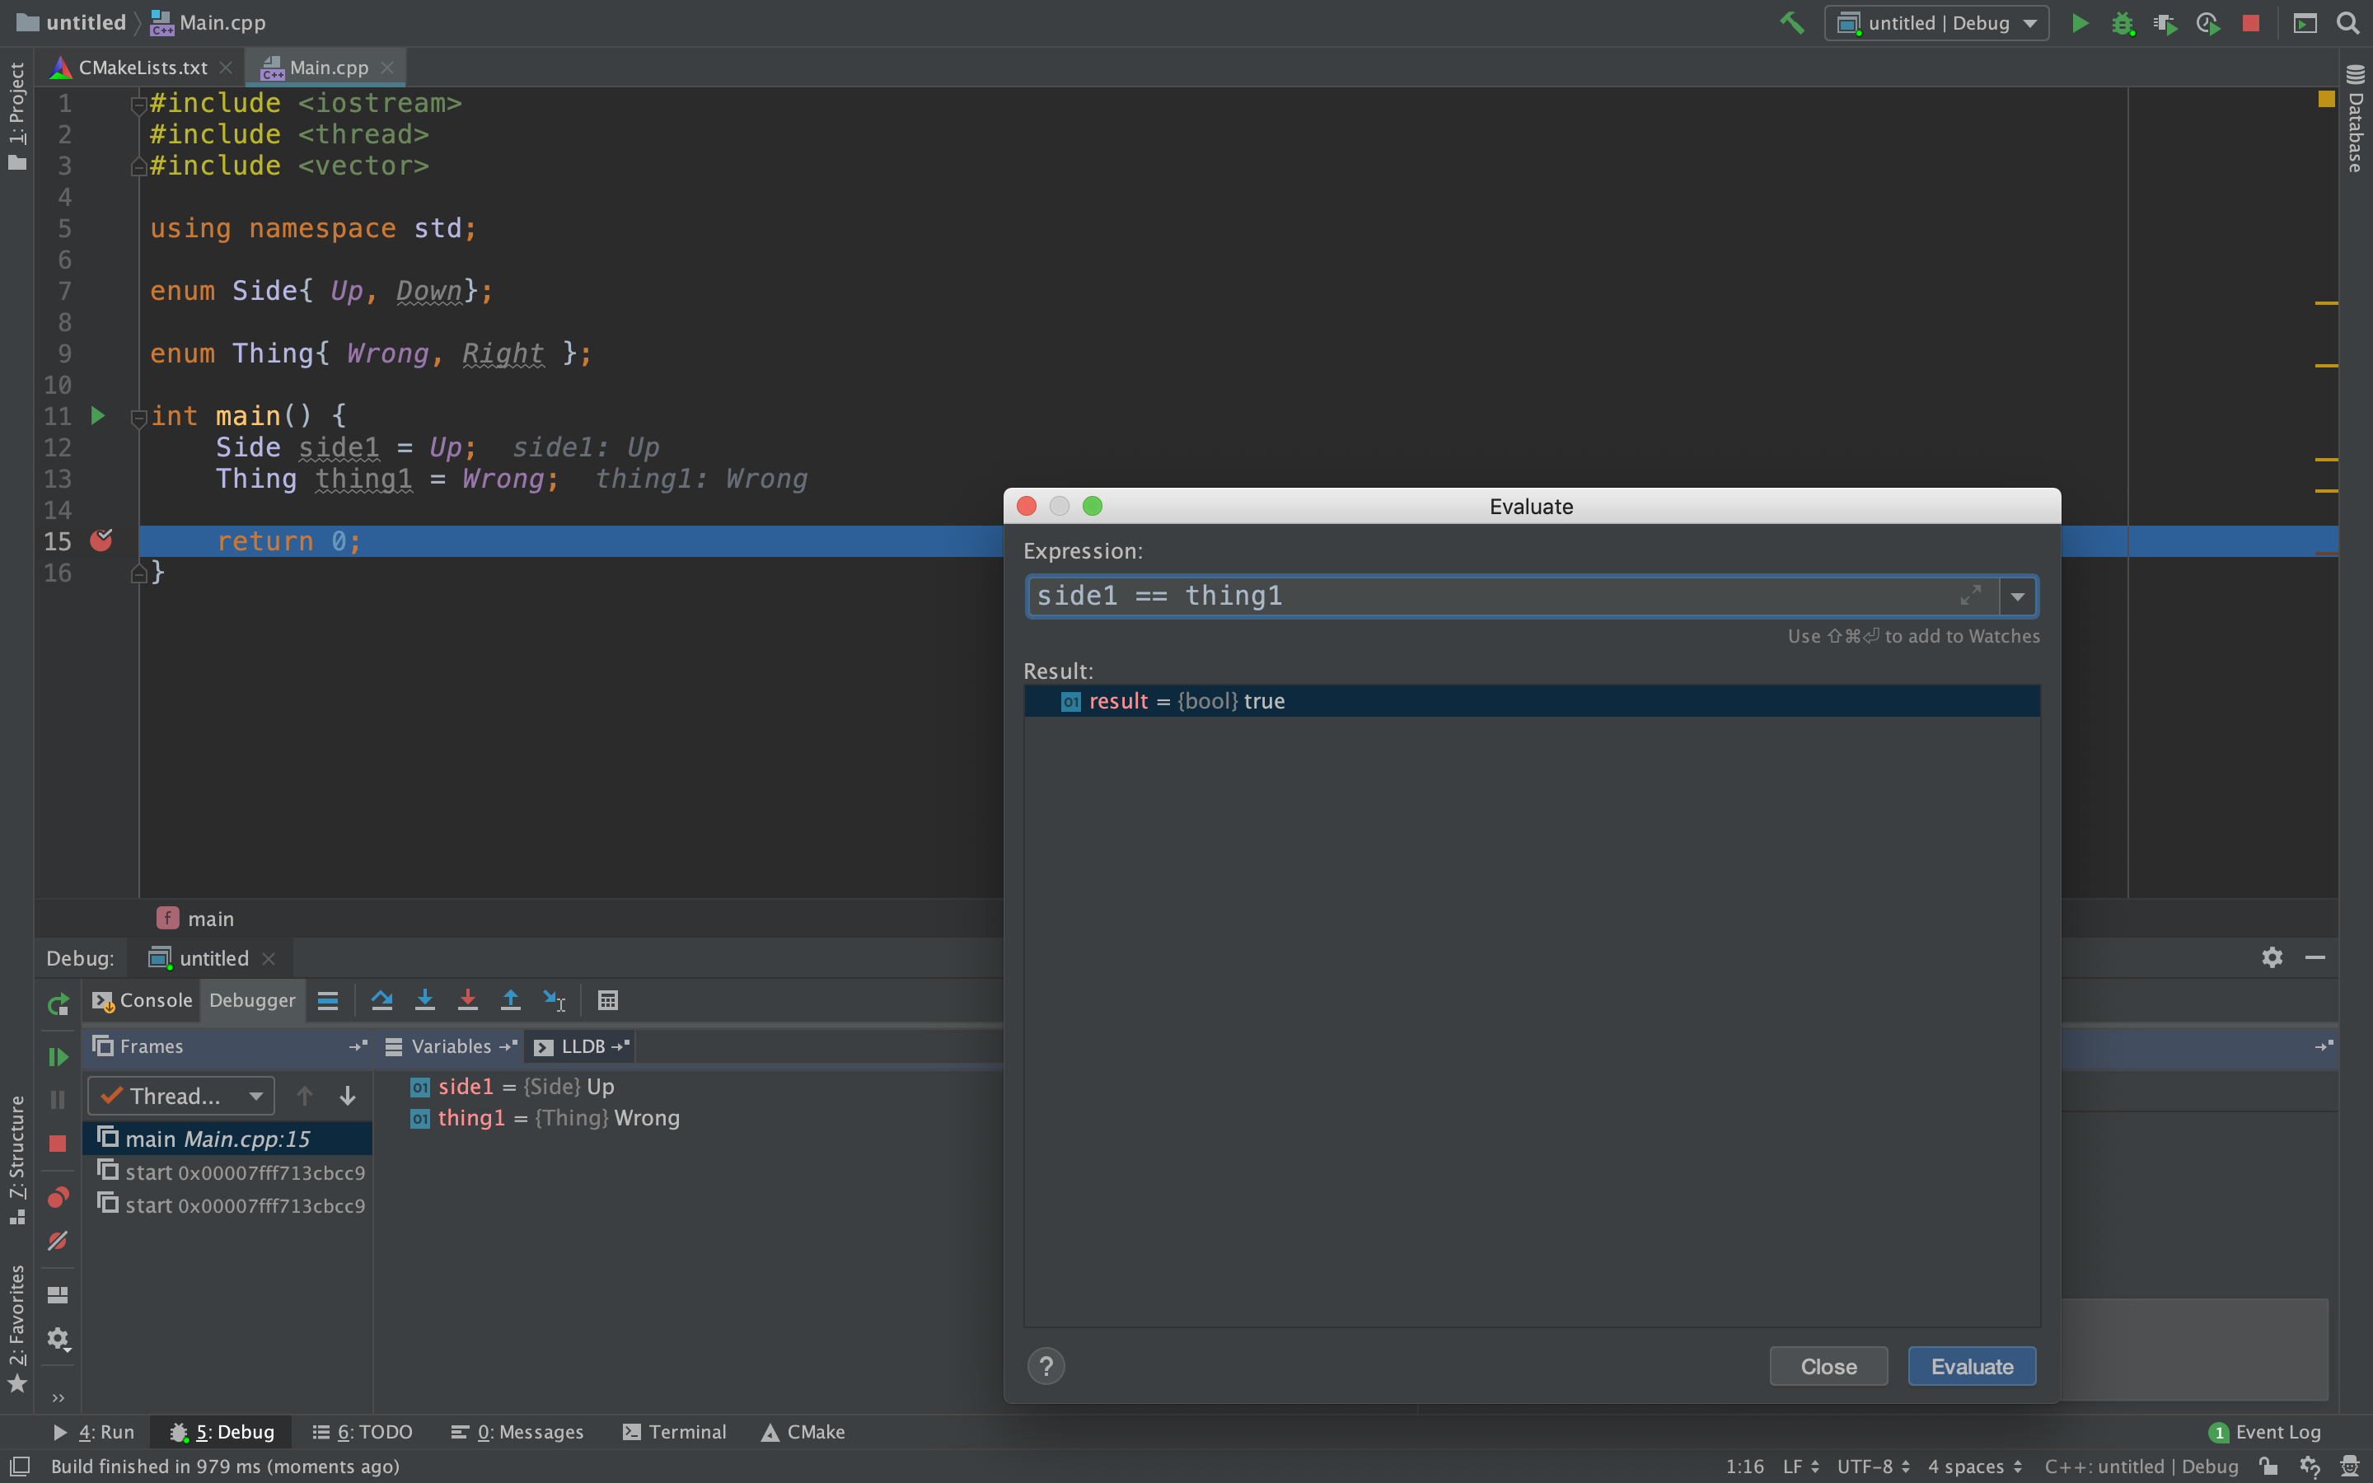Open UTF-8 encoding selector in status bar
Image resolution: width=2373 pixels, height=1483 pixels.
point(1872,1466)
